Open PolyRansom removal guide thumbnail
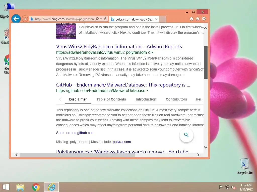The image size is (257, 192). 66,31
